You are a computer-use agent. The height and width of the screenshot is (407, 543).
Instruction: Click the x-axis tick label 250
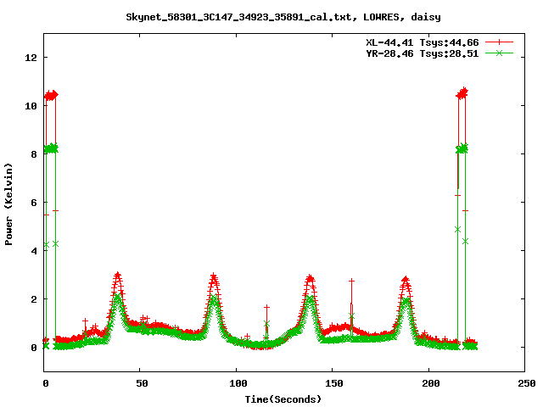(527, 383)
